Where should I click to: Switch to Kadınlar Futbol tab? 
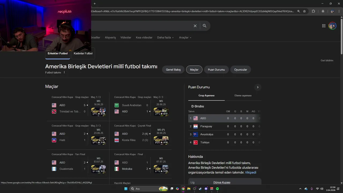[x=83, y=53]
